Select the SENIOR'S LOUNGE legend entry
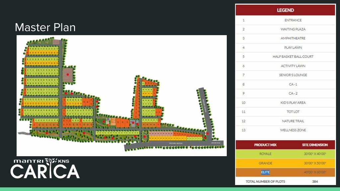 [x=293, y=75]
